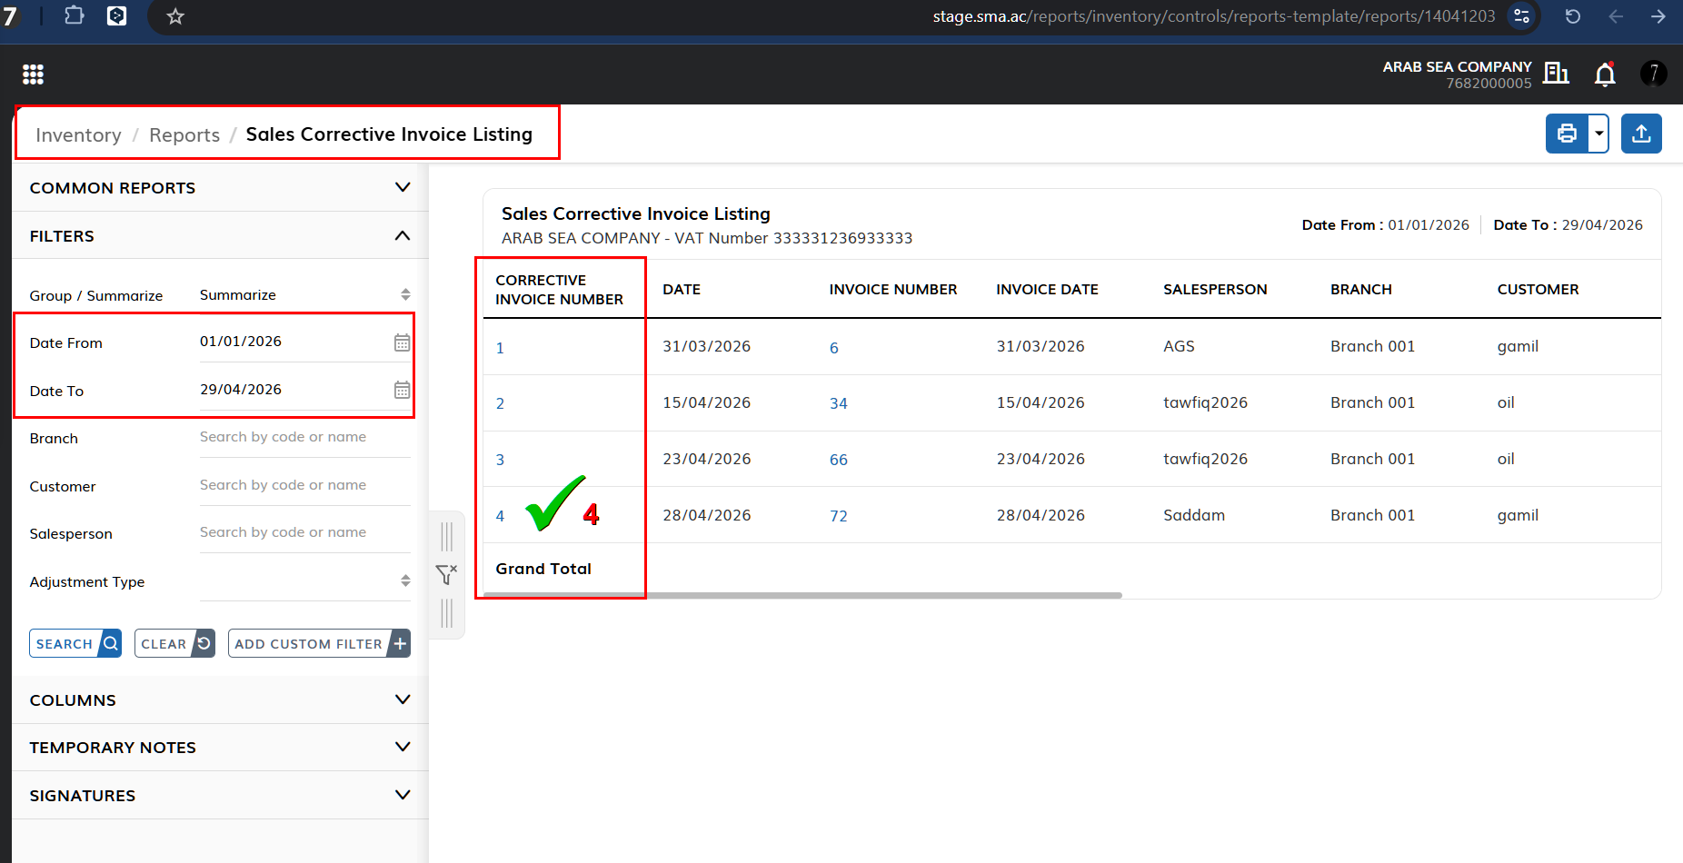
Task: Open the apps grid menu
Action: click(33, 74)
